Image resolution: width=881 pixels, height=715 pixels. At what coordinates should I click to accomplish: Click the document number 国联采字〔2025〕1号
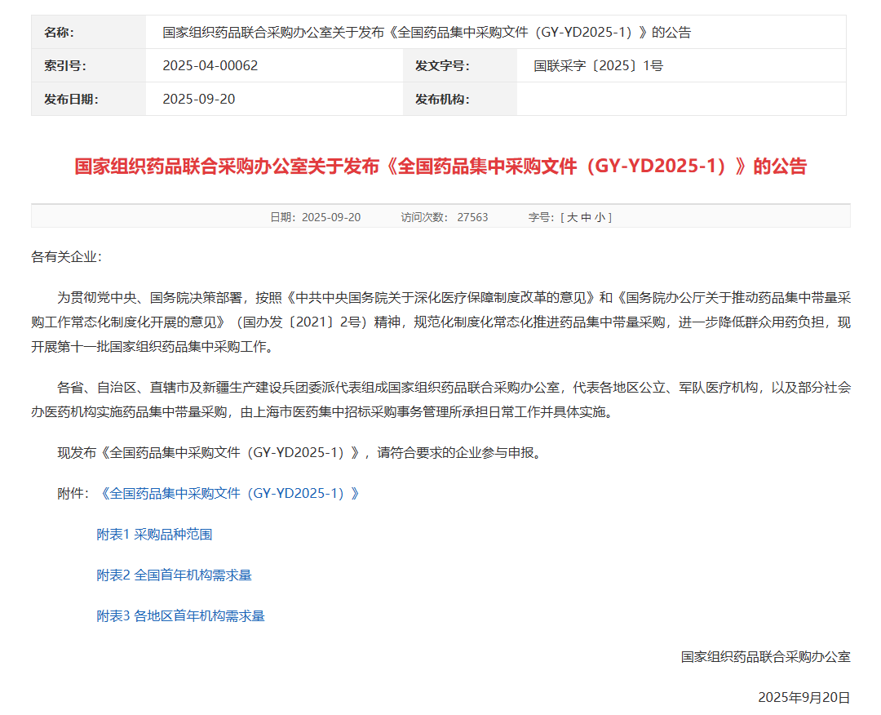pyautogui.click(x=598, y=66)
